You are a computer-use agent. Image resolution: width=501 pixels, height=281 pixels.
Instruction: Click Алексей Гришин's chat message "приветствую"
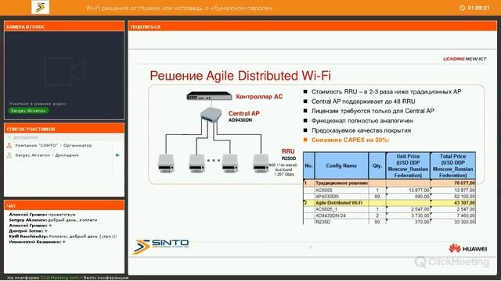(x=42, y=215)
